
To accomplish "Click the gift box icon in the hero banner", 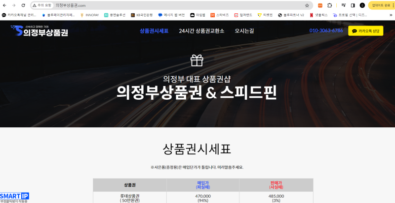I will point(197,61).
